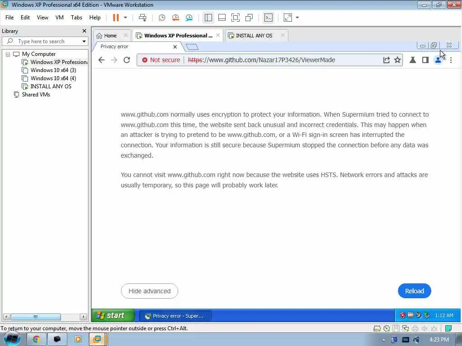
Task: Click the experiments flask icon
Action: pyautogui.click(x=412, y=60)
